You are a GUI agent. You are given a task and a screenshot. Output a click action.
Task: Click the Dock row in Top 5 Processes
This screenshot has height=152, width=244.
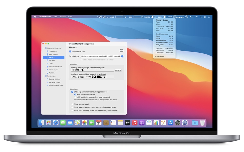tap(164, 36)
